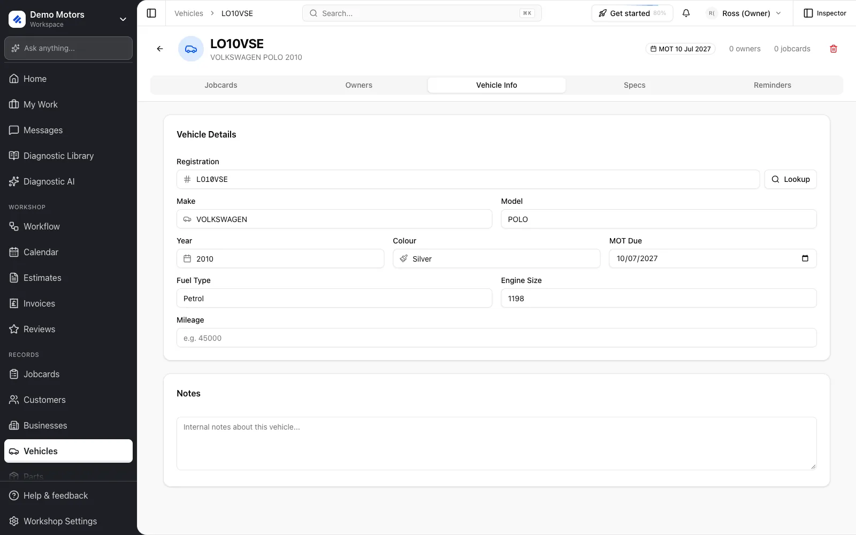Open Reviews page

pyautogui.click(x=68, y=329)
